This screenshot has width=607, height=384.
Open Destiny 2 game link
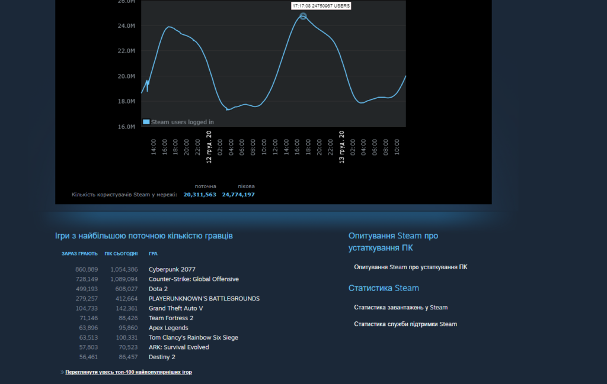coord(162,357)
